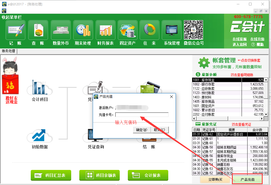The width and height of the screenshot is (271, 185).
Task: Minimize the inner document window
Action: pos(256,11)
